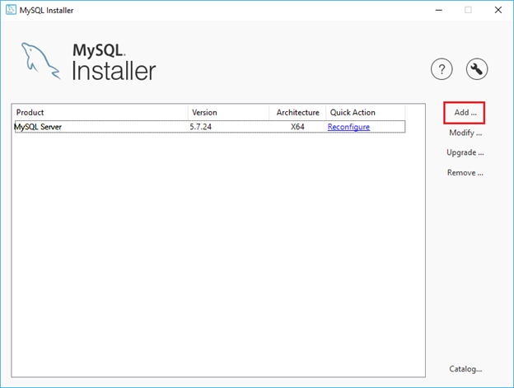
Task: Close the MySQL Installer window
Action: click(x=498, y=10)
